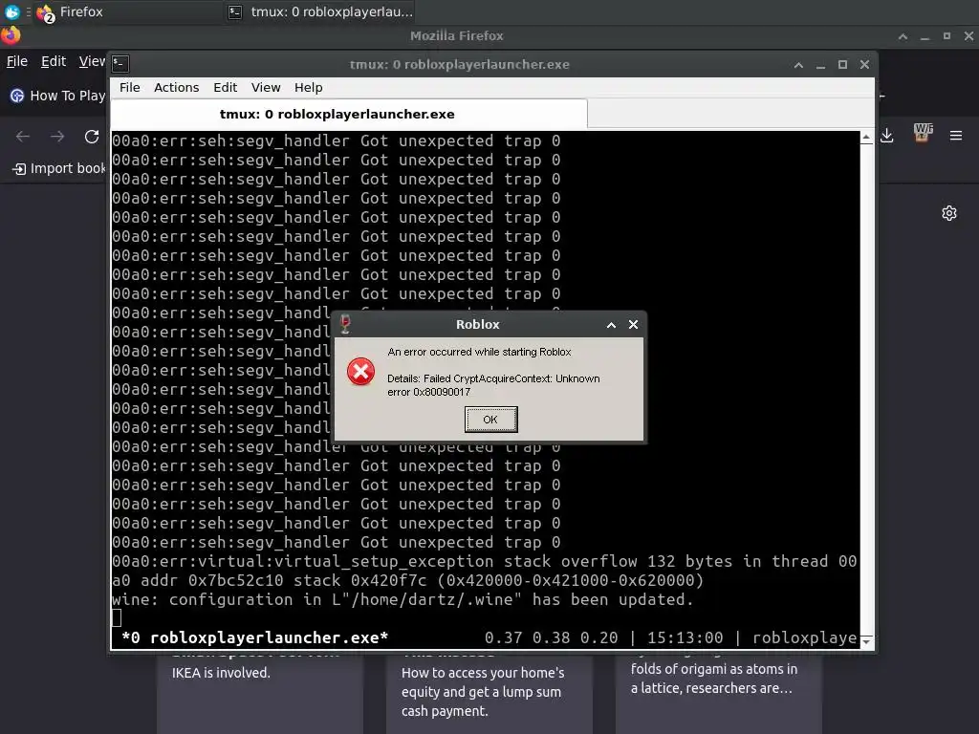
Task: Select the tmux robloxplayerlauncher.exe terminal tab
Action: pyautogui.click(x=349, y=115)
